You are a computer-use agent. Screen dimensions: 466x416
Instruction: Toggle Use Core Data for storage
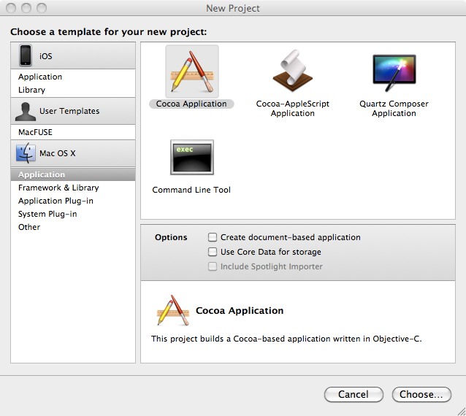click(x=213, y=252)
